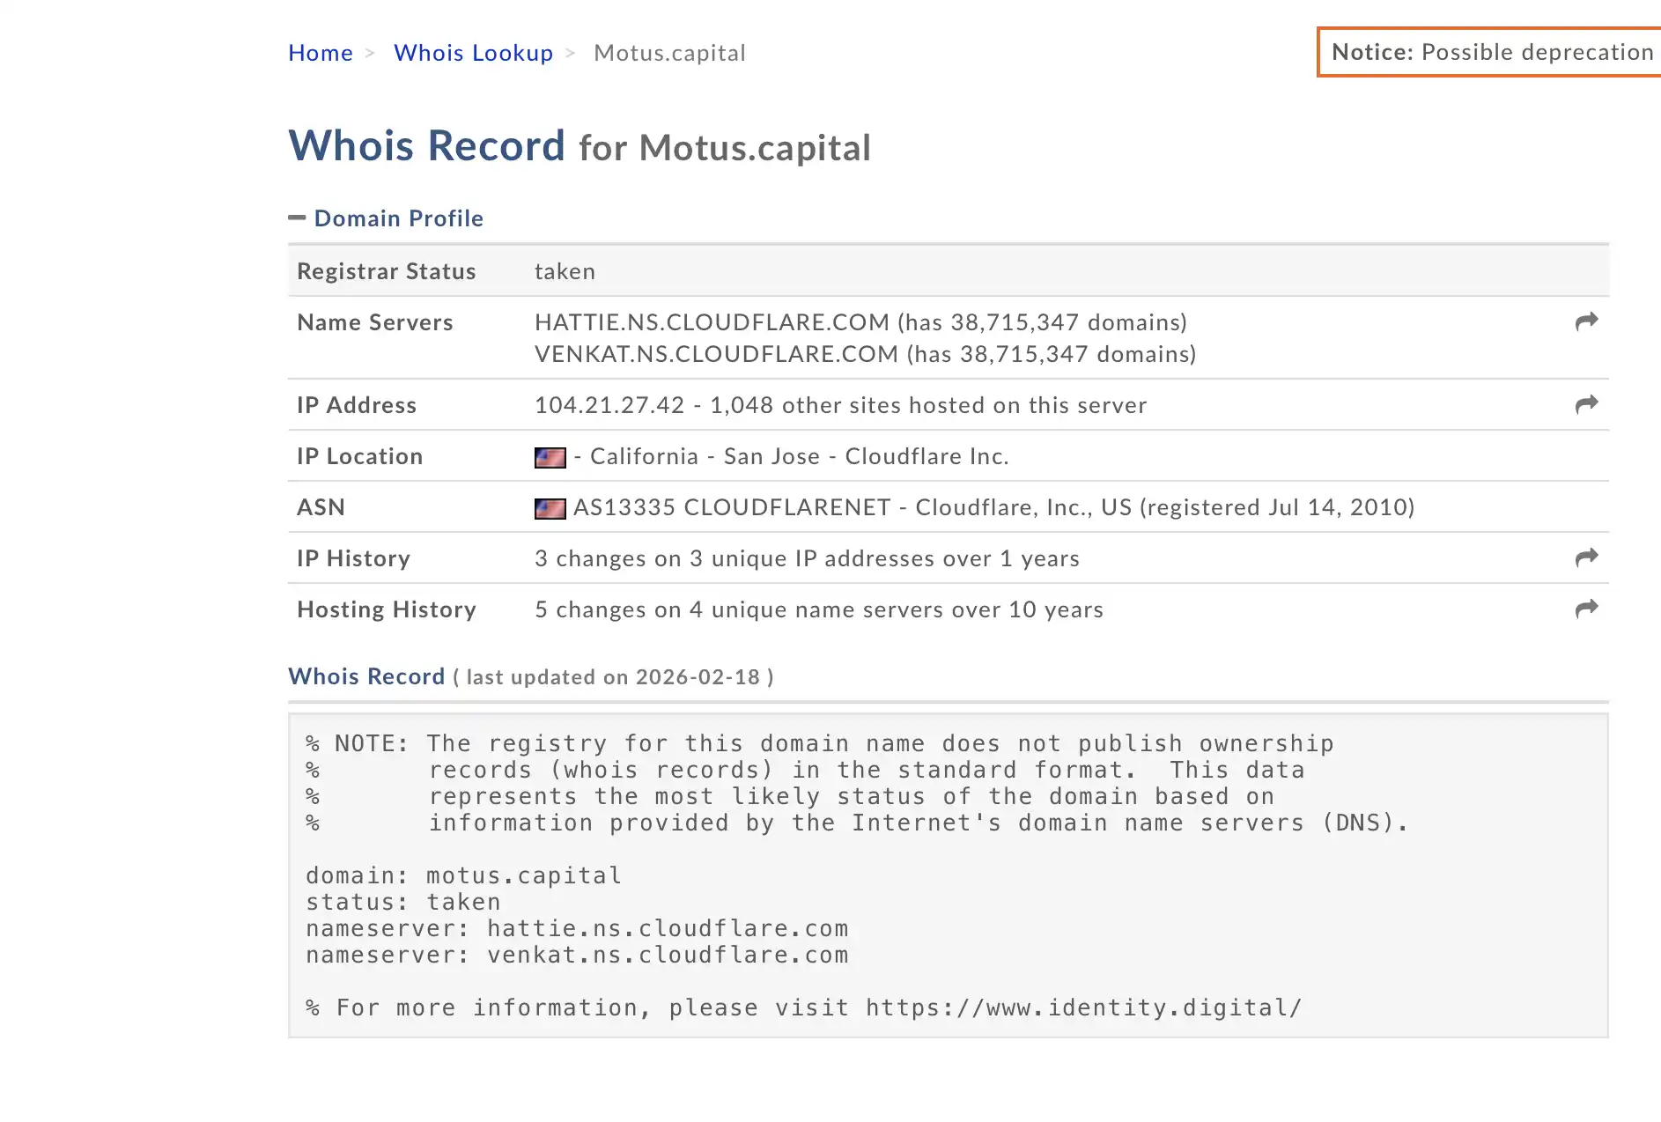
Task: Click the 104.21.27.42 IP address text
Action: [609, 405]
